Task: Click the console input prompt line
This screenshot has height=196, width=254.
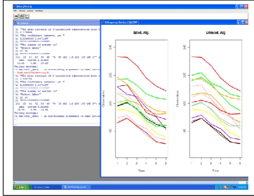Action: point(16,119)
